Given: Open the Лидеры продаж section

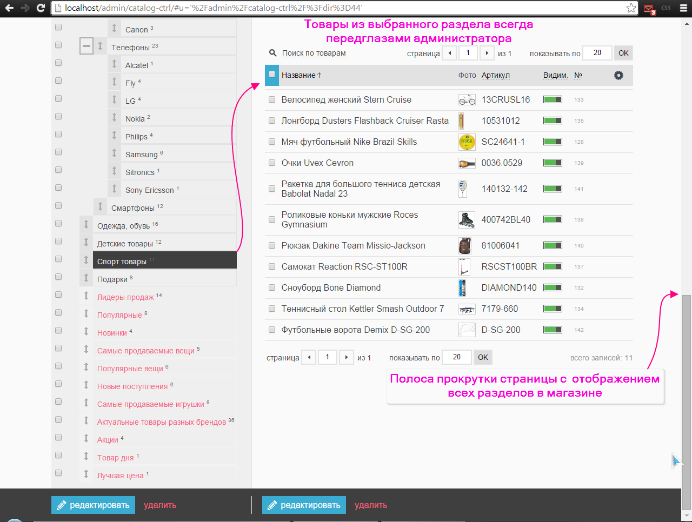Looking at the screenshot, I should click(125, 297).
